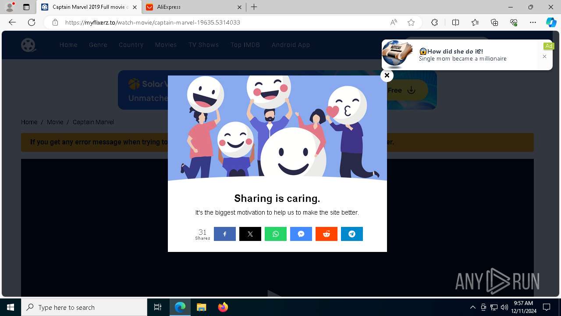Open Windows notification center

(x=547, y=307)
